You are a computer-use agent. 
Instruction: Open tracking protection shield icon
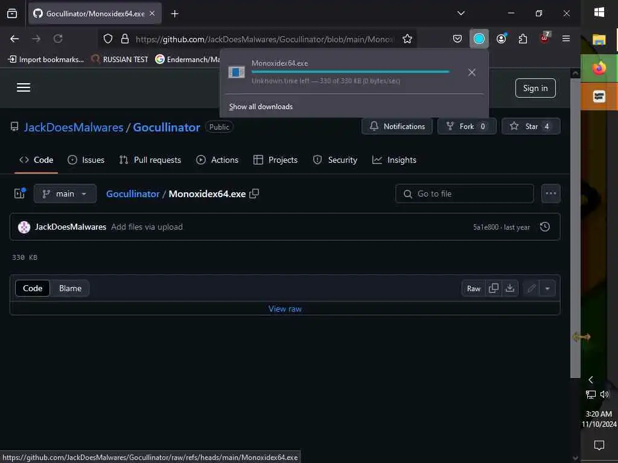pyautogui.click(x=108, y=39)
